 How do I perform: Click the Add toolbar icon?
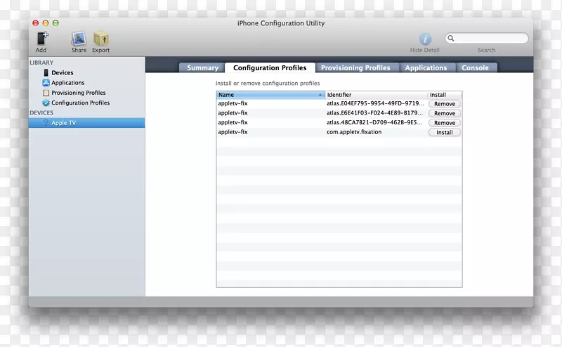click(x=41, y=39)
